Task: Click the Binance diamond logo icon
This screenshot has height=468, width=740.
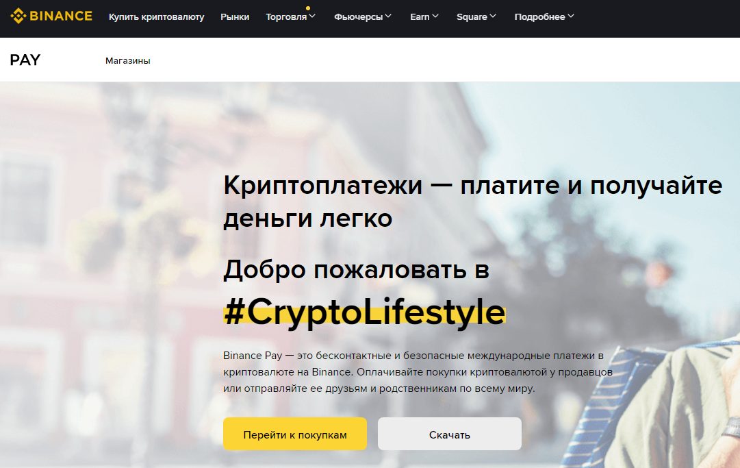Action: [x=18, y=16]
